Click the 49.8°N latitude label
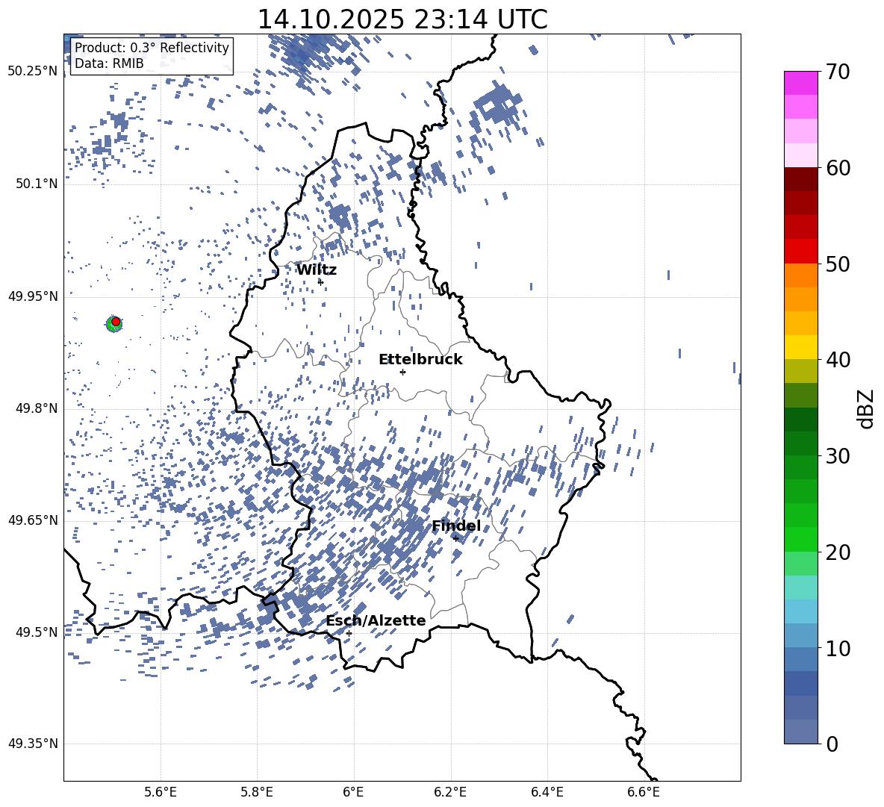Screen dimensions: 884x807 tap(37, 408)
